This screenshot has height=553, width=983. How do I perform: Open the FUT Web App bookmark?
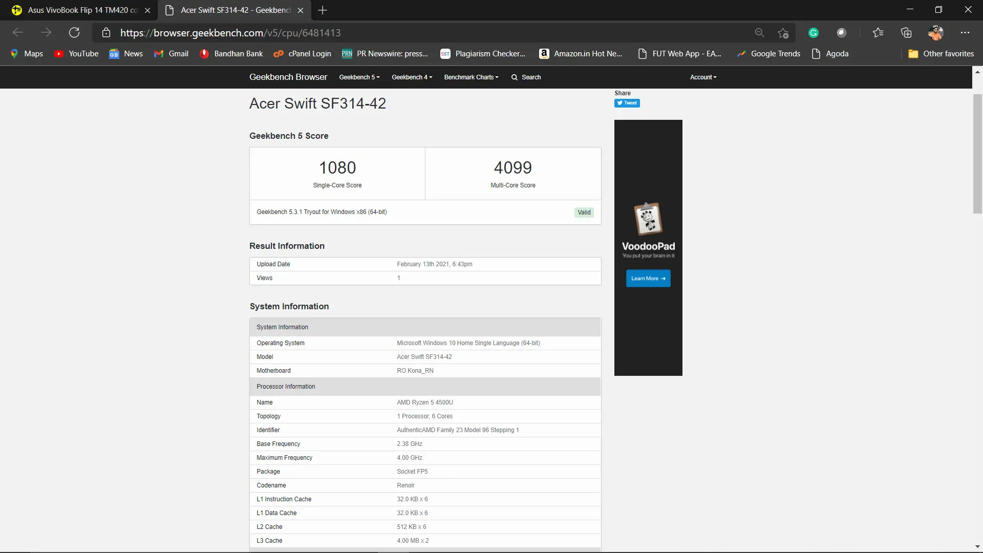coord(679,54)
